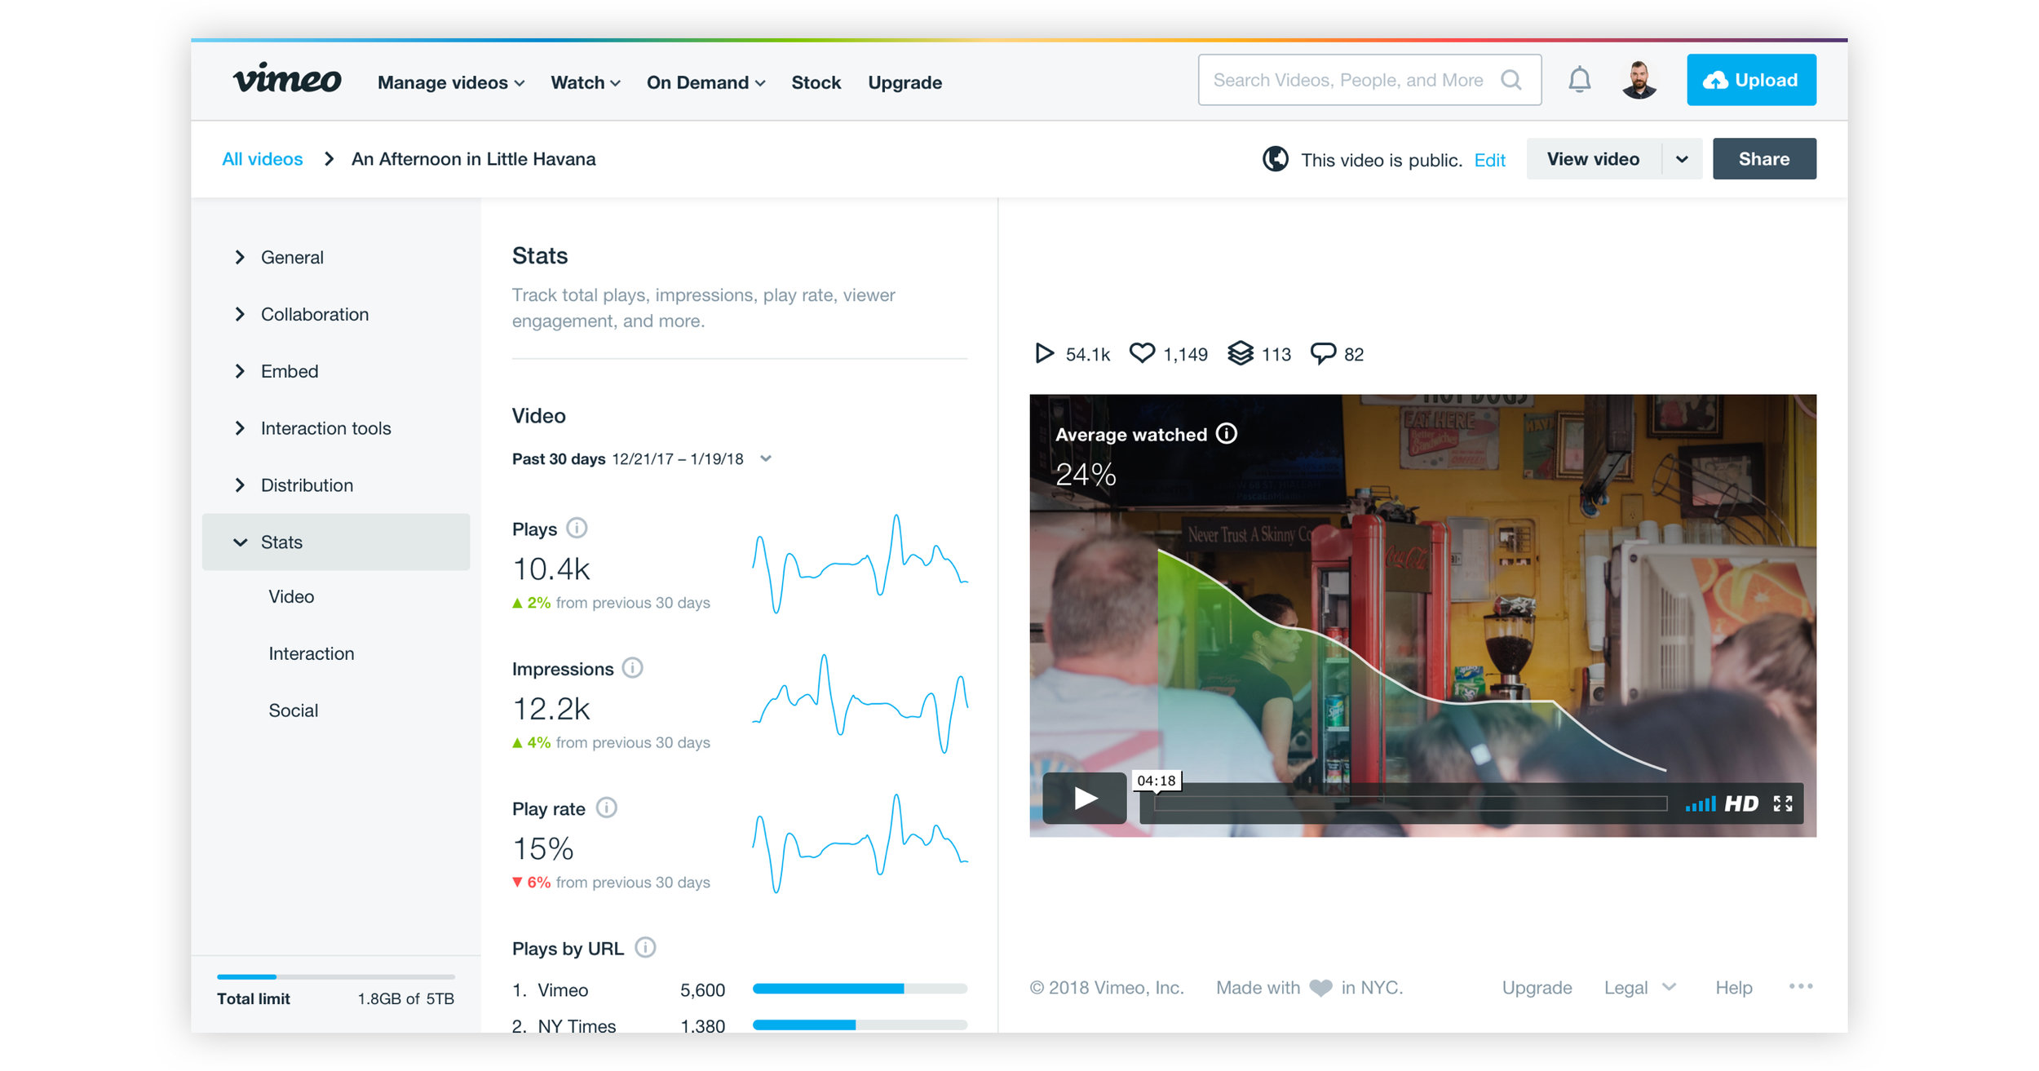2039x1071 pixels.
Task: Click the volume bars in player
Action: [x=1701, y=804]
